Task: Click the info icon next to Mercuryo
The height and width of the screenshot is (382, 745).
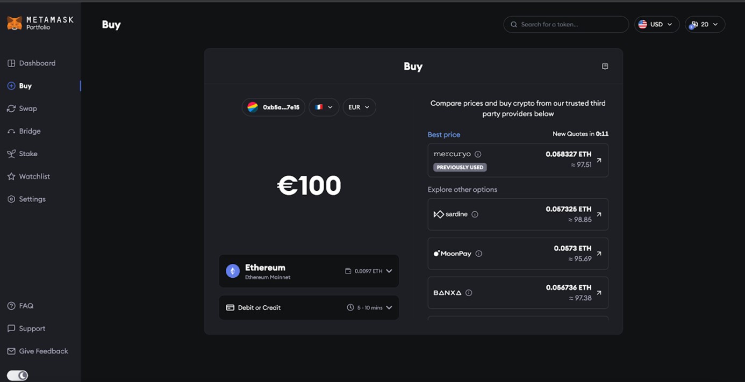Action: click(478, 154)
